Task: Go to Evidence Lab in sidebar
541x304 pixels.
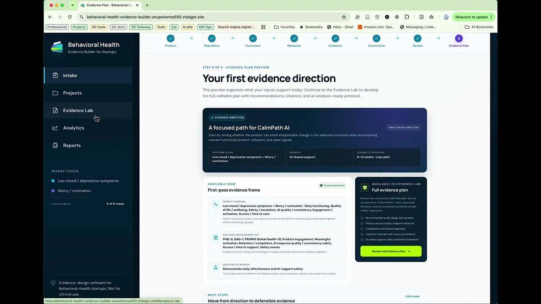Action: pos(88,111)
